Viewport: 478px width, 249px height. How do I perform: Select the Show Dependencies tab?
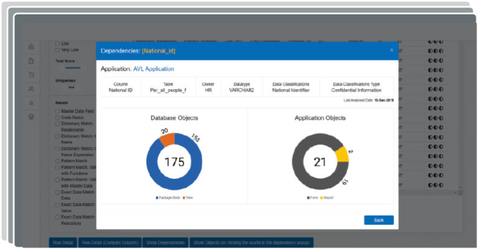click(x=165, y=242)
